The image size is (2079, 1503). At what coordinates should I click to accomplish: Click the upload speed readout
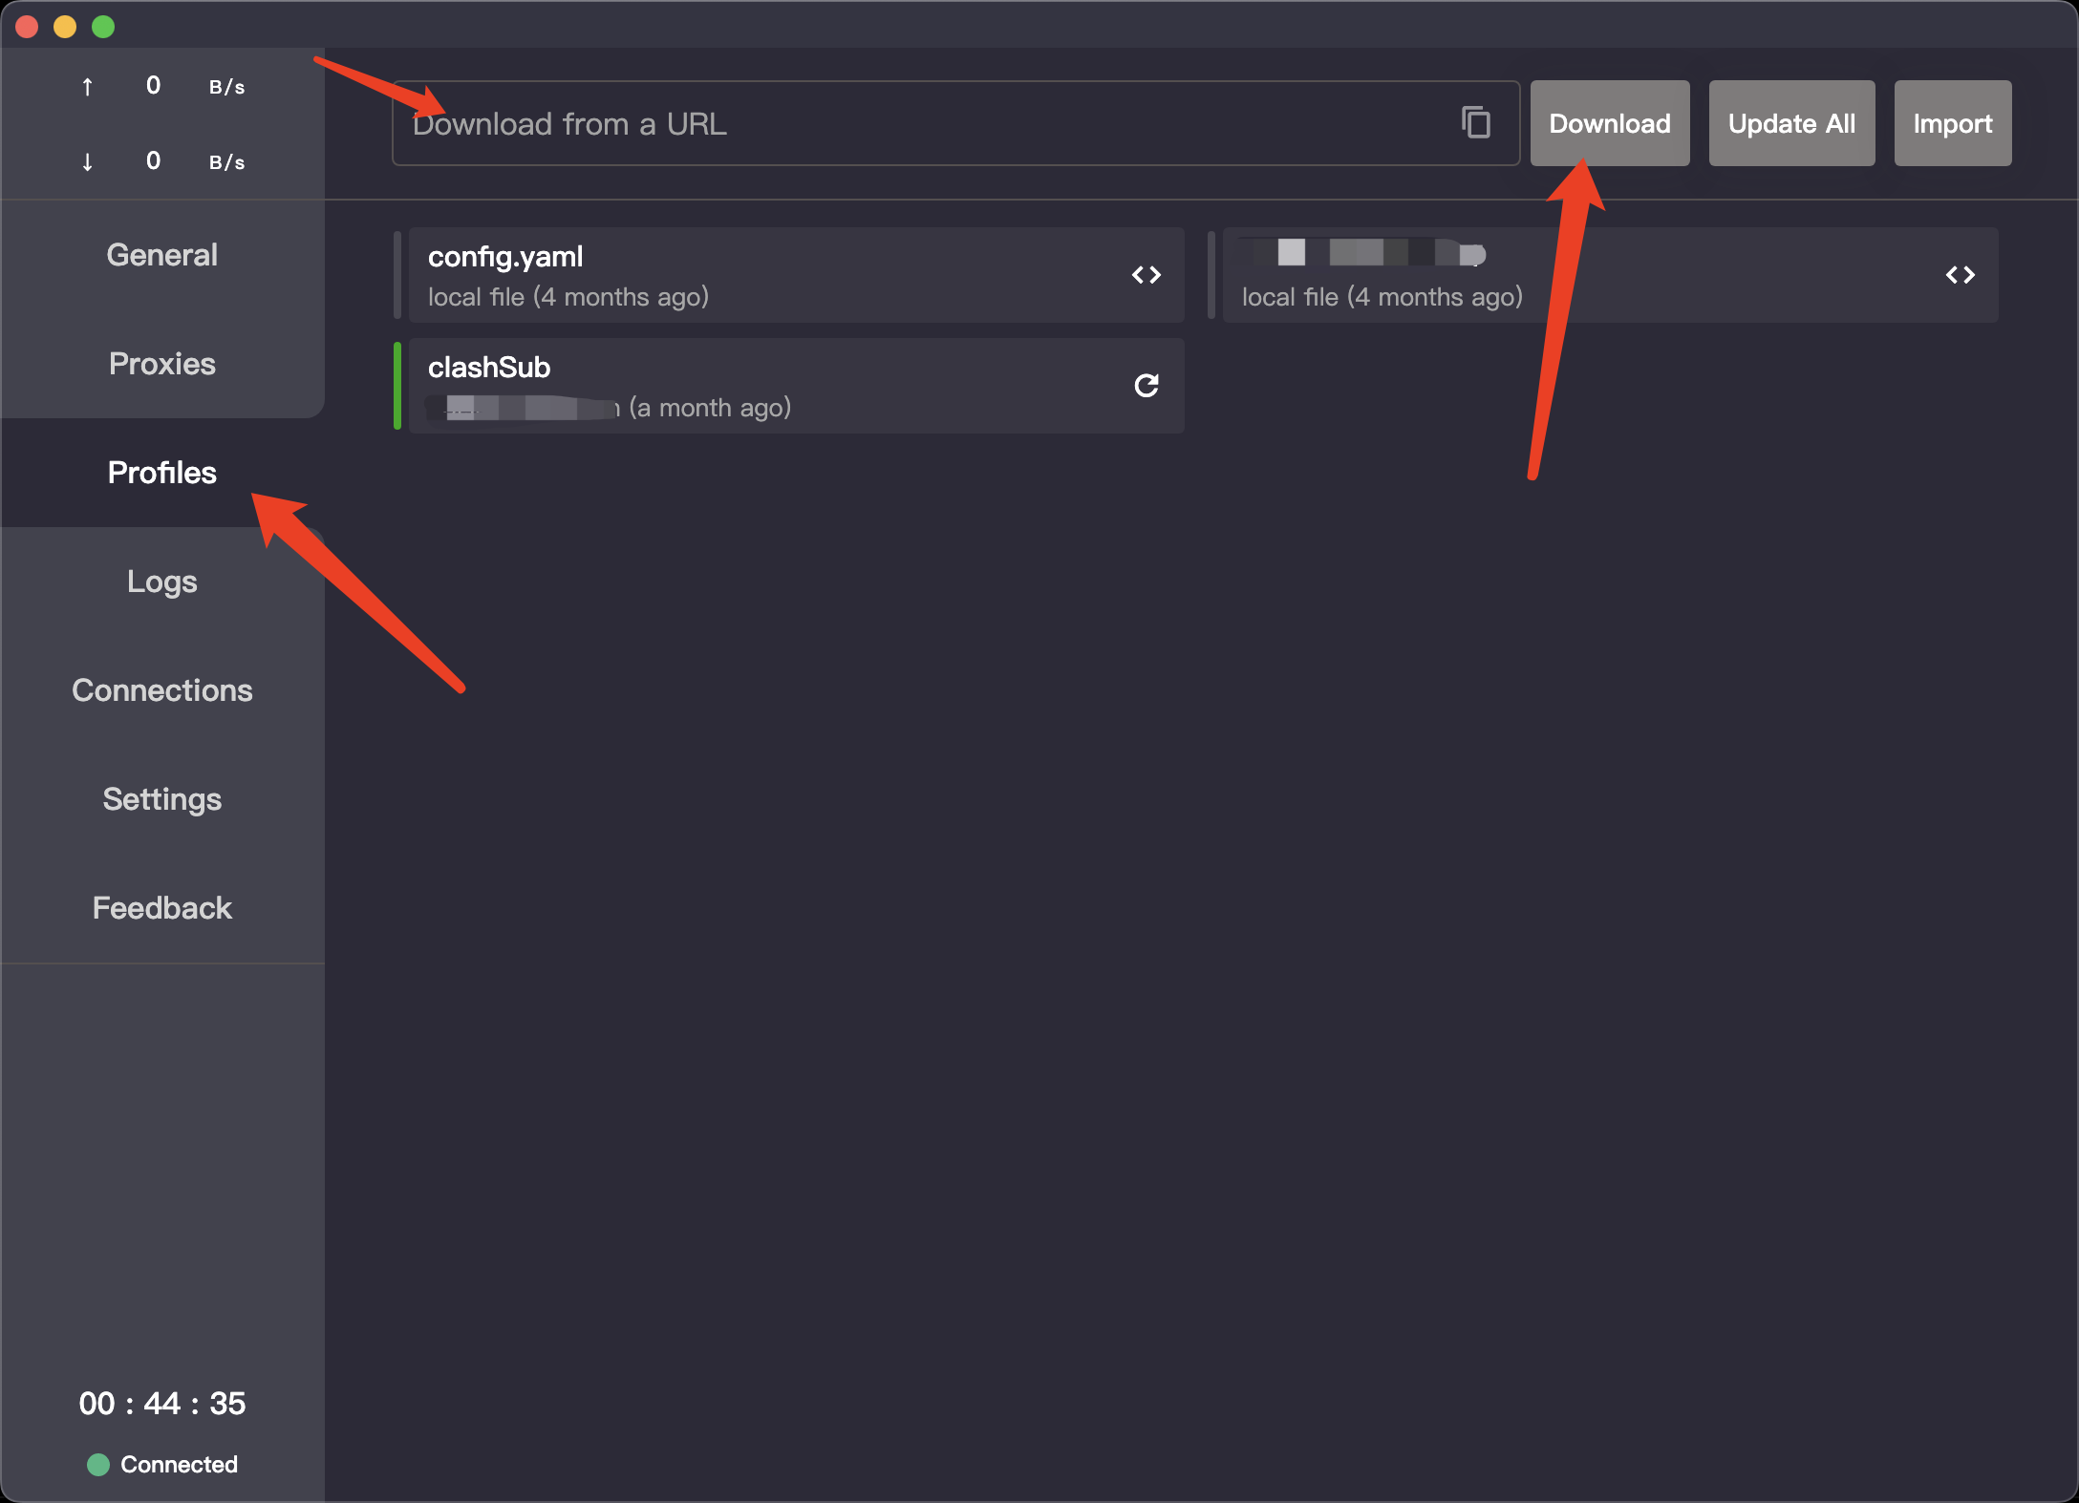[162, 86]
